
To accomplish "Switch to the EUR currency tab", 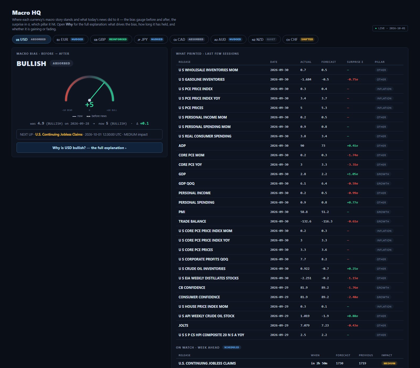I will coord(70,39).
